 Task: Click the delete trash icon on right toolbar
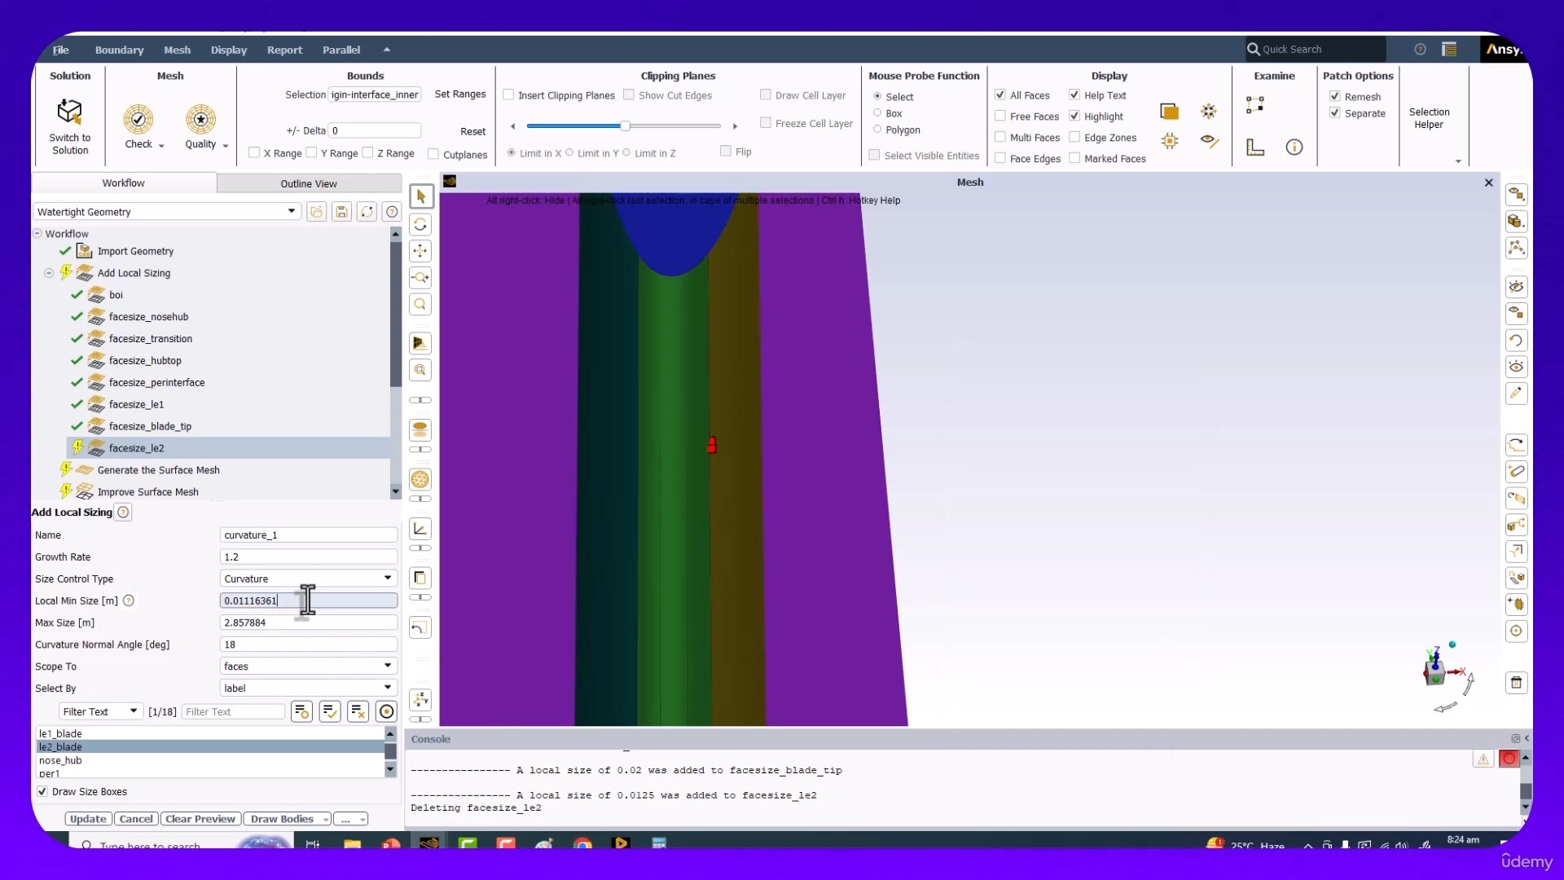[x=1516, y=683]
